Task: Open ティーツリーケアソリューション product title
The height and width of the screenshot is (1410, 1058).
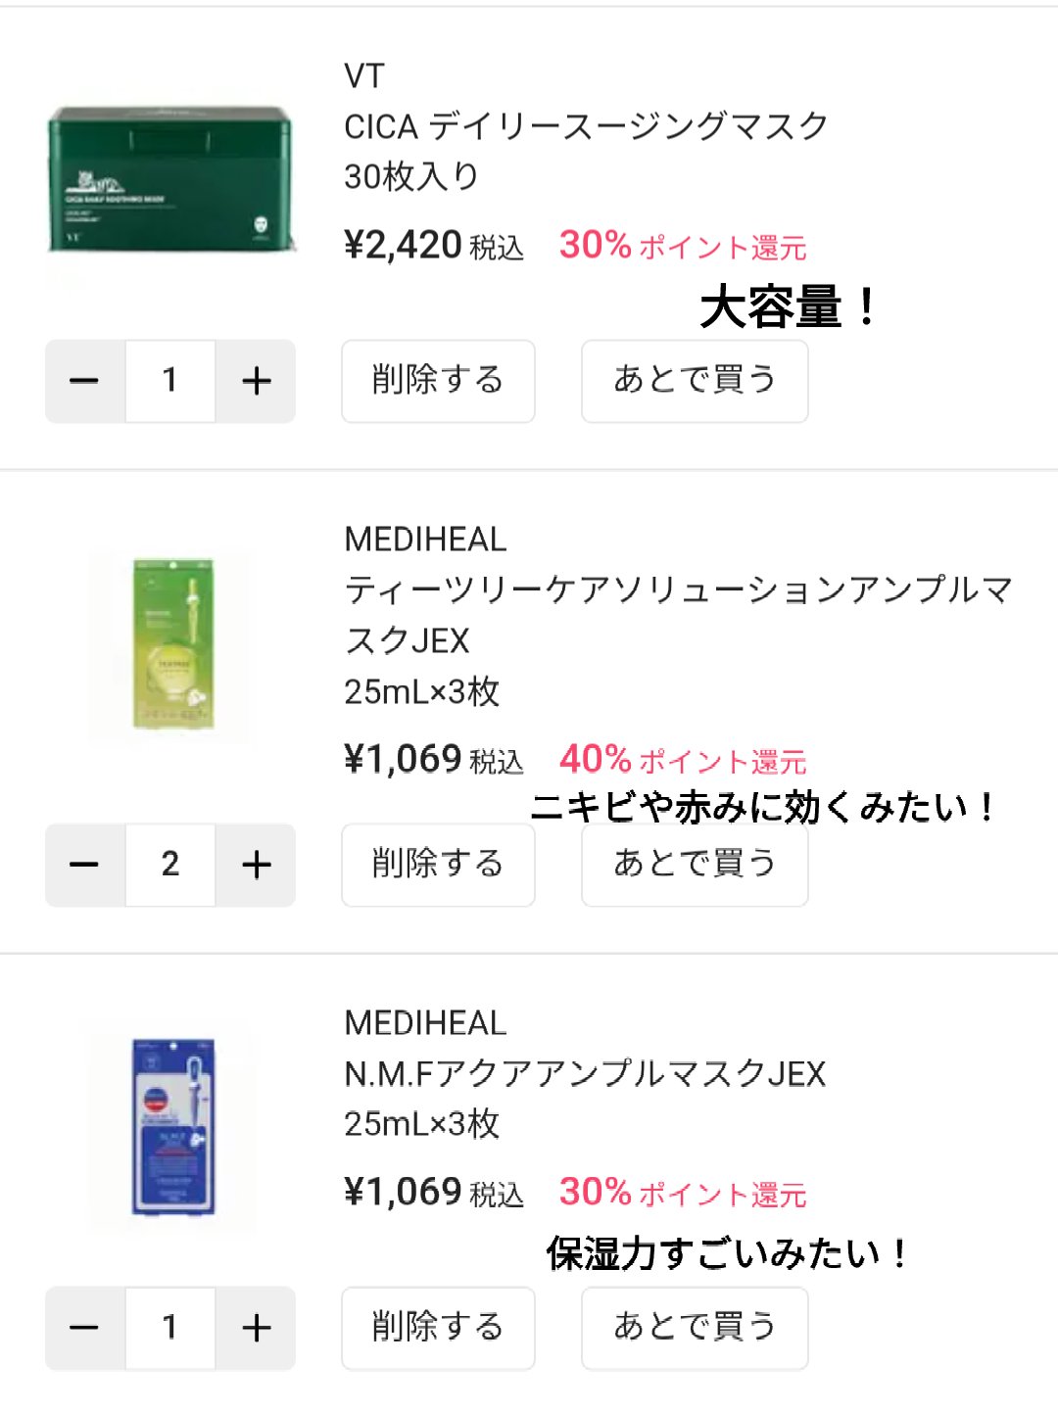Action: (x=678, y=590)
